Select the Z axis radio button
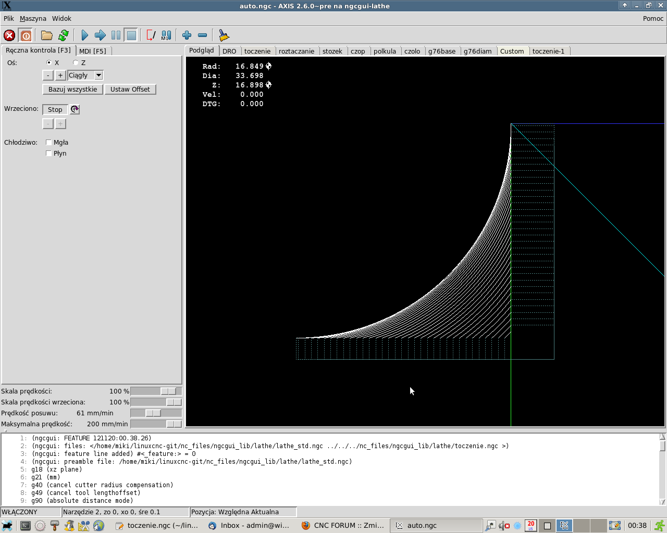Viewport: 667px width, 533px height. (76, 62)
